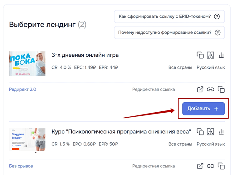
Task: Open Почему недоступно формирование ссылки help
Action: click(169, 32)
